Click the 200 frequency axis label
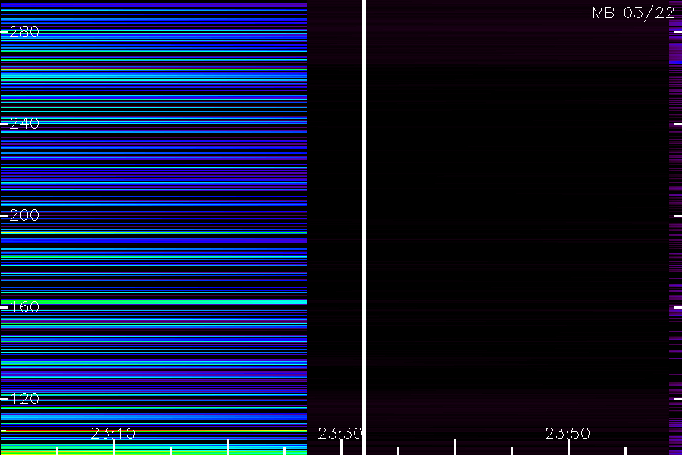682x455 pixels. pyautogui.click(x=24, y=215)
